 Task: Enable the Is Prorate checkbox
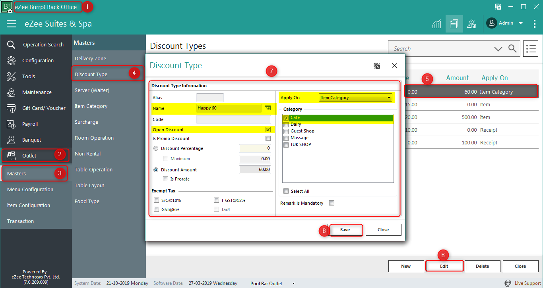pos(166,179)
